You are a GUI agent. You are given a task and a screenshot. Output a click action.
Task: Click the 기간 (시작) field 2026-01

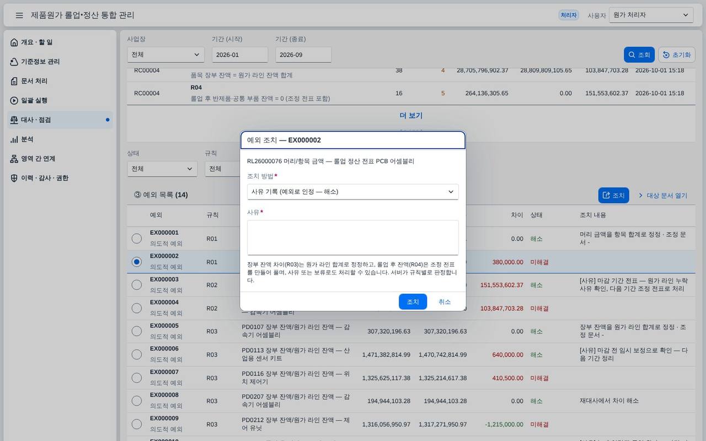[x=240, y=55]
